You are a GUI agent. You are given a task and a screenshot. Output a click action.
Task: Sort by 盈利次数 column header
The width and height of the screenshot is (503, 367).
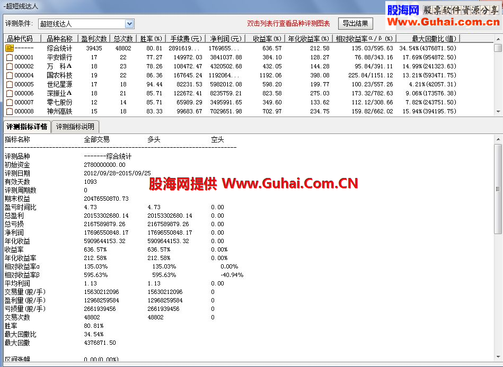click(x=94, y=39)
